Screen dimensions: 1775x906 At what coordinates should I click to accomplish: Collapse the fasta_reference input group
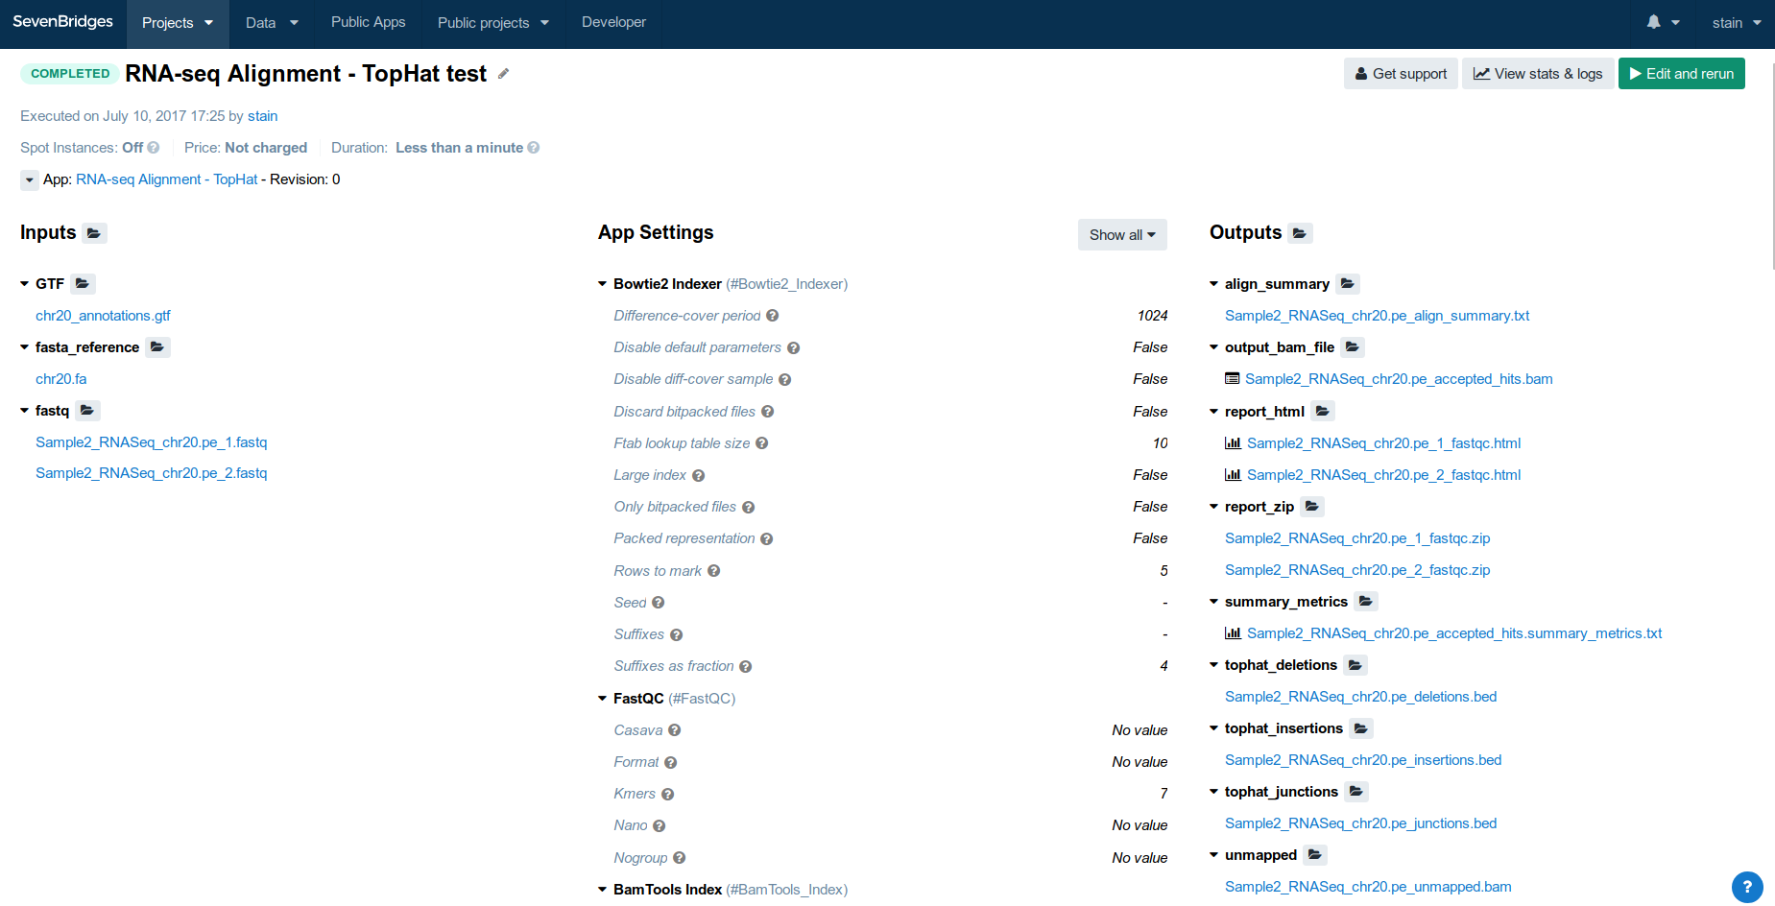pos(25,347)
